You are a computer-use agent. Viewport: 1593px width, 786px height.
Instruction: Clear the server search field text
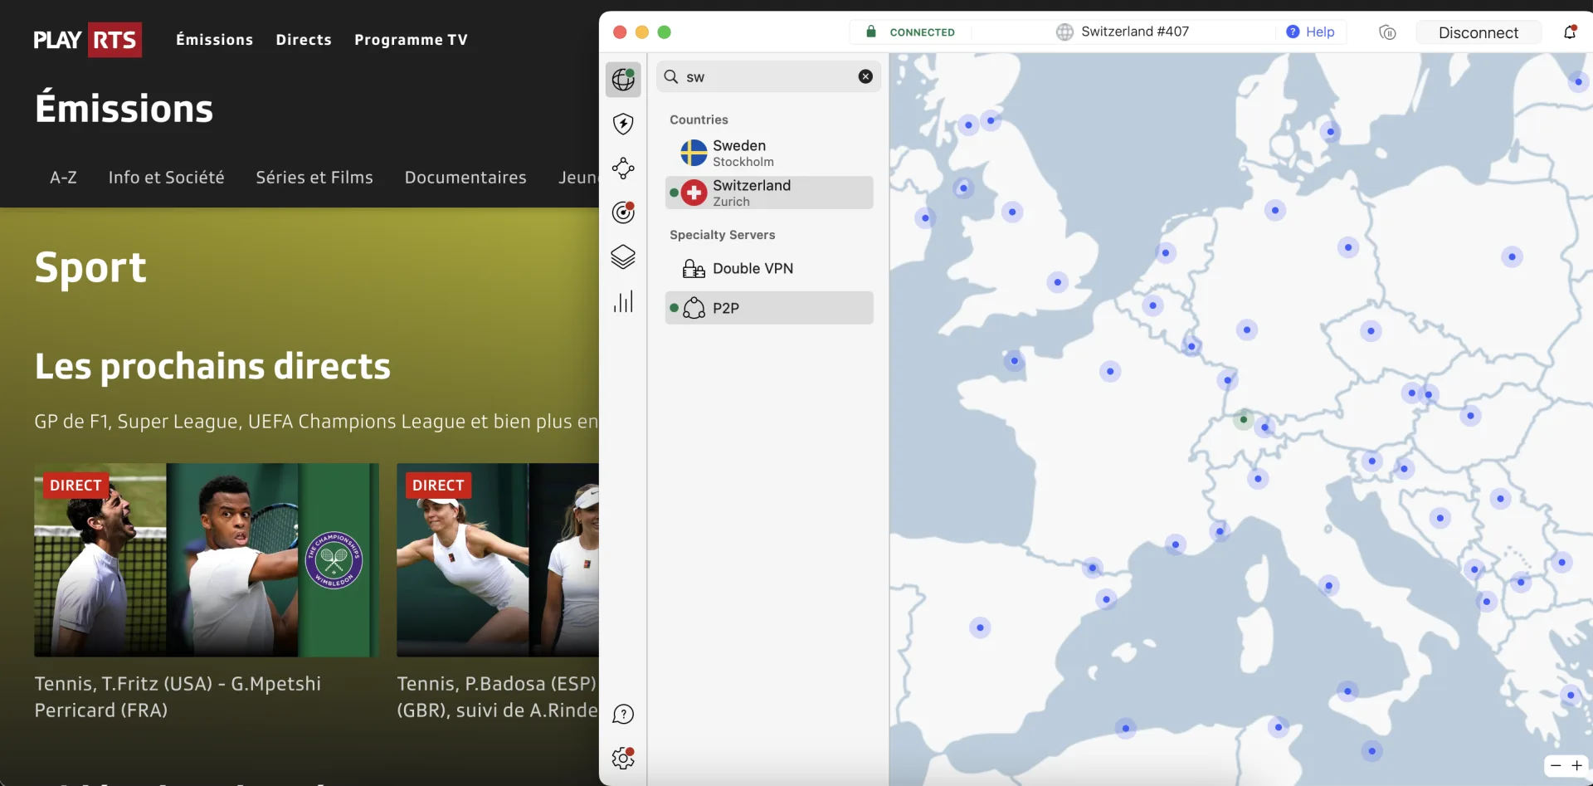click(865, 76)
